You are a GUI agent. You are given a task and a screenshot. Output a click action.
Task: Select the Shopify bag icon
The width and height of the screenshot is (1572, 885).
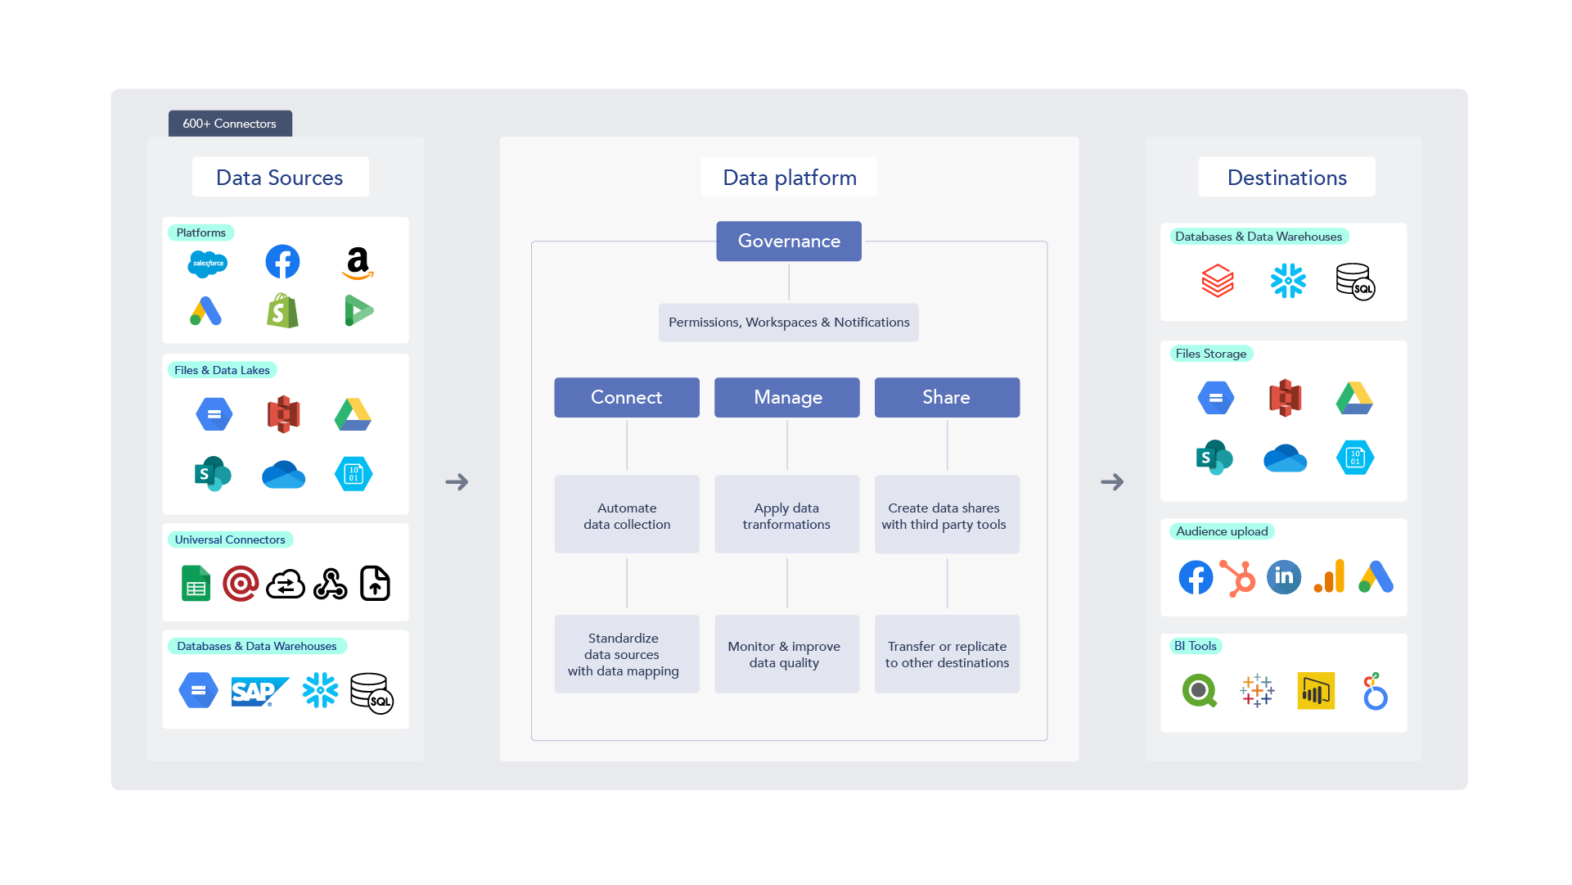pyautogui.click(x=282, y=311)
